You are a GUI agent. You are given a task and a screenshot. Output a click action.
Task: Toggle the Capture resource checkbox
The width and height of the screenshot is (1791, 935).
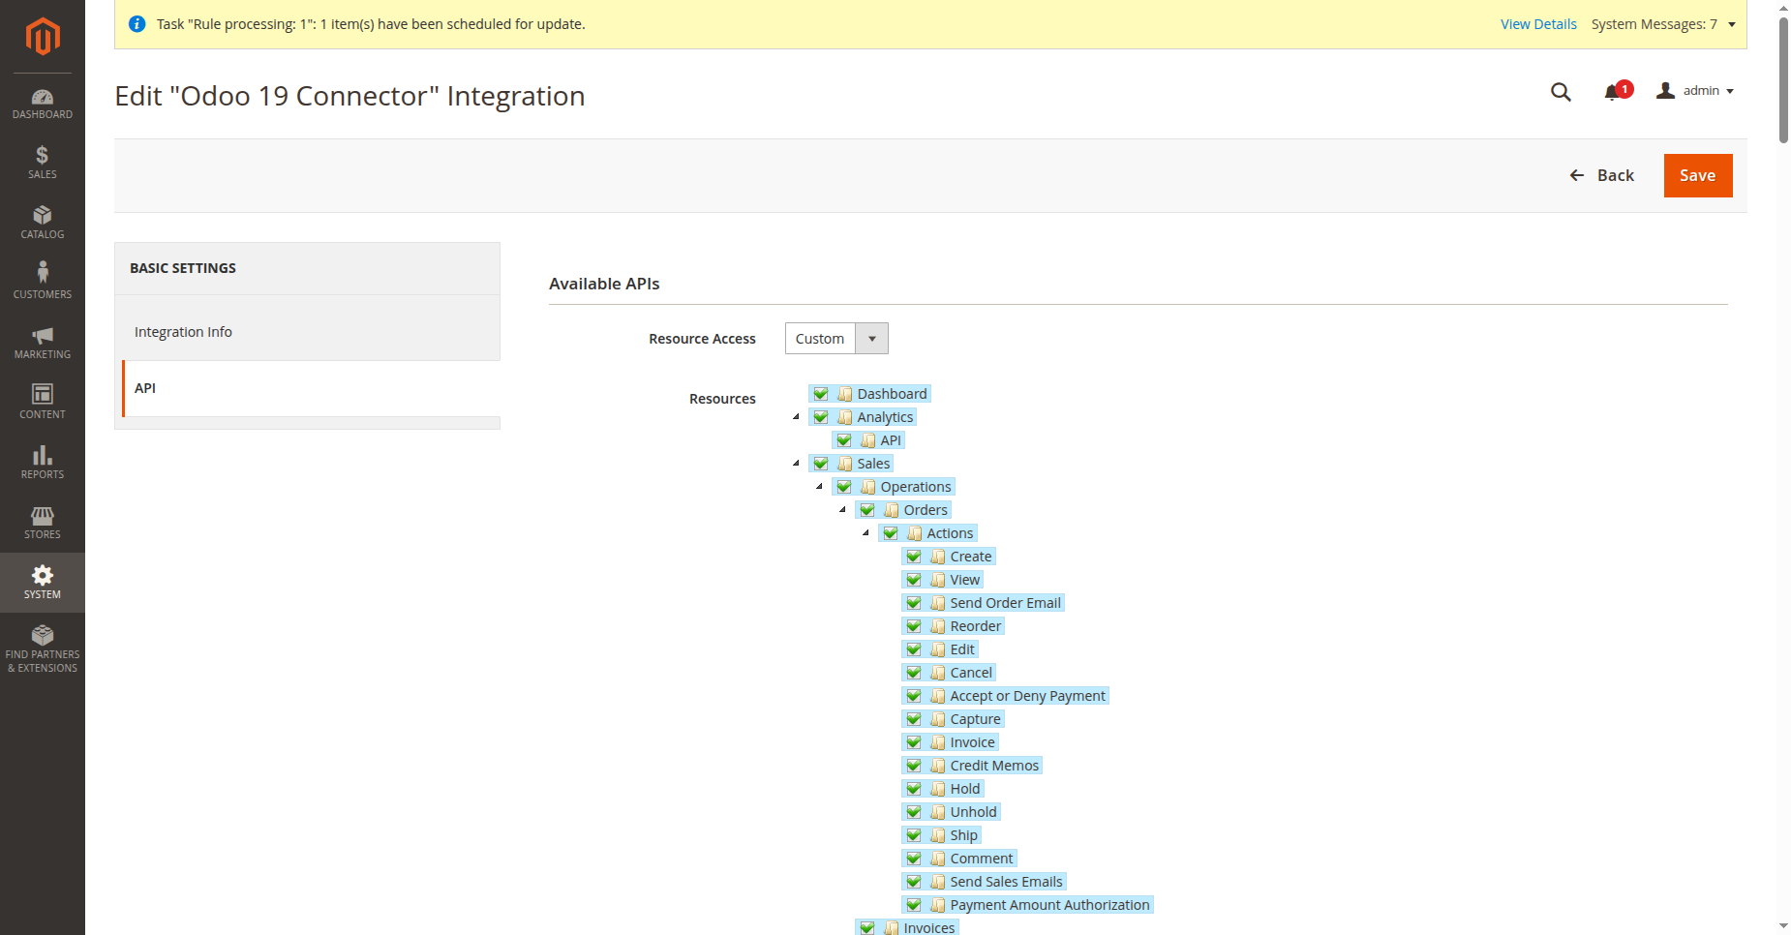click(x=914, y=719)
